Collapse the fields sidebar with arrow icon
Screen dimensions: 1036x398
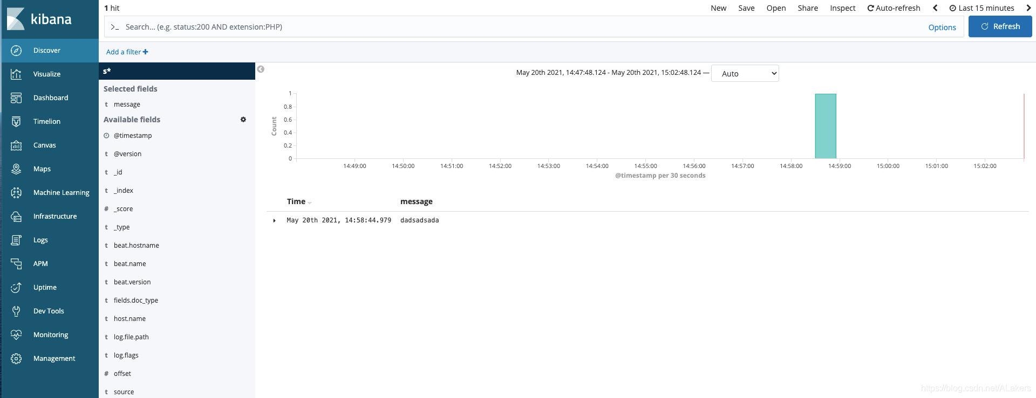pos(261,69)
